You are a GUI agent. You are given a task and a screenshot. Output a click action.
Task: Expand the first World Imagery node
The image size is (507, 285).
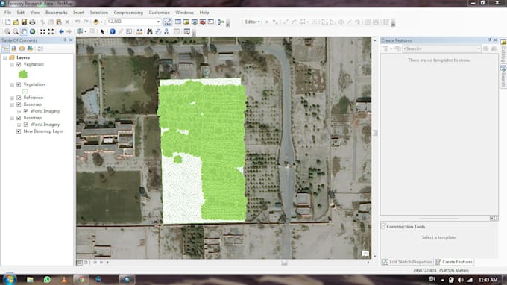point(19,111)
